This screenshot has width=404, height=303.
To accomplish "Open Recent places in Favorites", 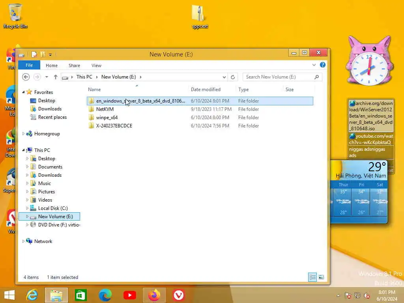I will [x=52, y=117].
